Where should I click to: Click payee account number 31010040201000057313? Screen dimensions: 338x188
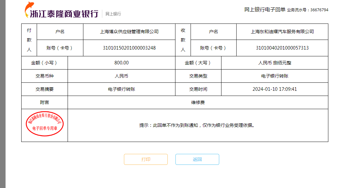pos(282,48)
